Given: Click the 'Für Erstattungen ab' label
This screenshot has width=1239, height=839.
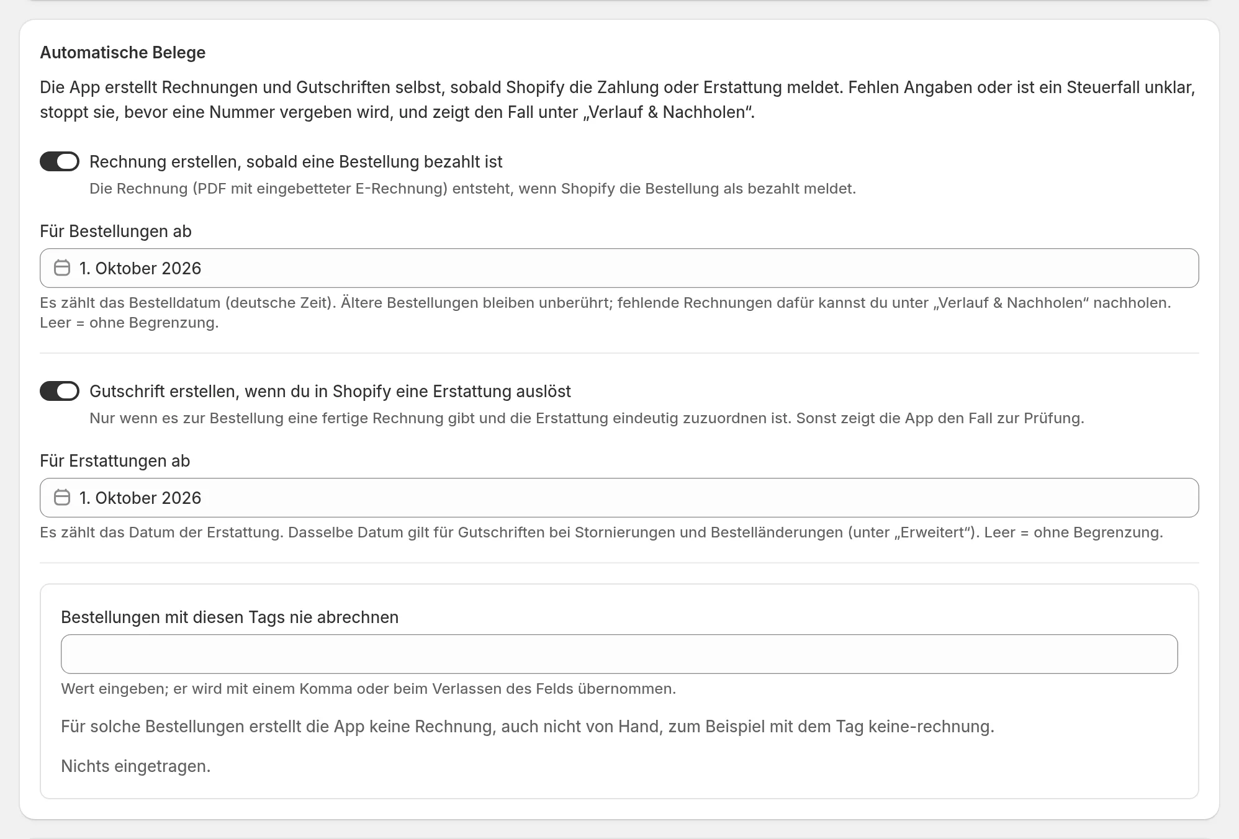Looking at the screenshot, I should tap(115, 461).
